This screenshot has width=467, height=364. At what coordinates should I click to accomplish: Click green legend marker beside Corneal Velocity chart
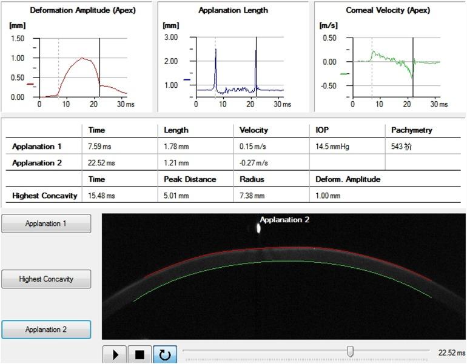(x=344, y=74)
